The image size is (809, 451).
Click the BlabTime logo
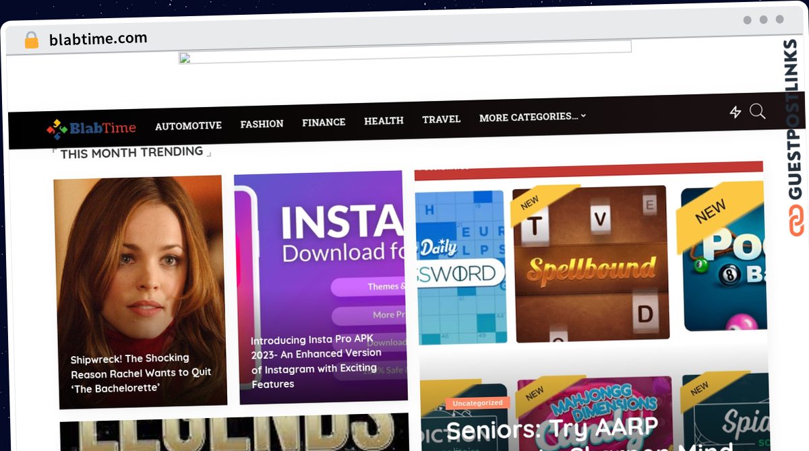(x=91, y=128)
